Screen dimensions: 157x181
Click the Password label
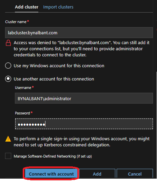click(x=22, y=113)
